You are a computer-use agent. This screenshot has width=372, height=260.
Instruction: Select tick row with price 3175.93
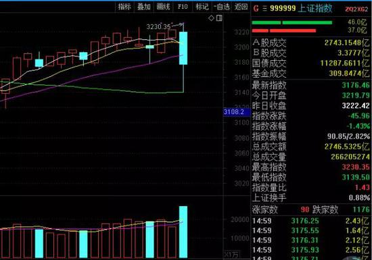(x=311, y=250)
